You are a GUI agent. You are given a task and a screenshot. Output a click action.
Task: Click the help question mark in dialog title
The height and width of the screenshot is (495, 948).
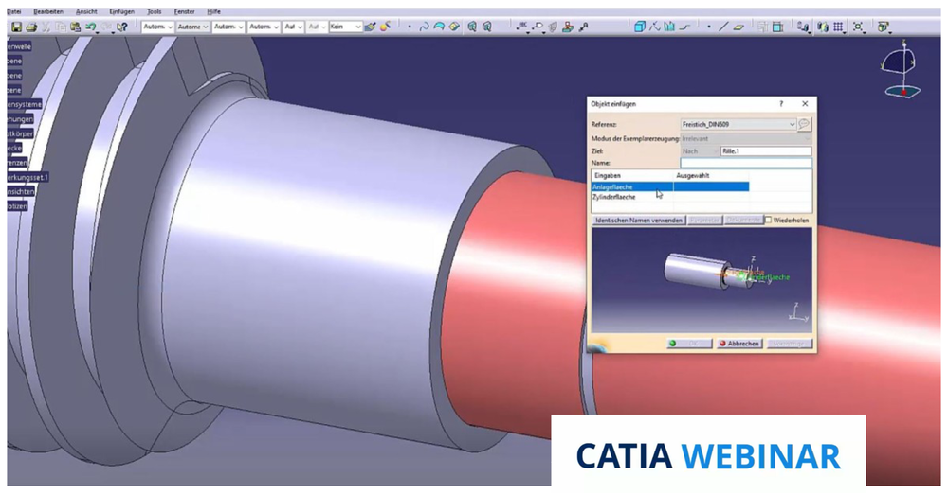point(781,104)
